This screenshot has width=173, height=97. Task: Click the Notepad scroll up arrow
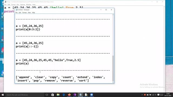113,15
